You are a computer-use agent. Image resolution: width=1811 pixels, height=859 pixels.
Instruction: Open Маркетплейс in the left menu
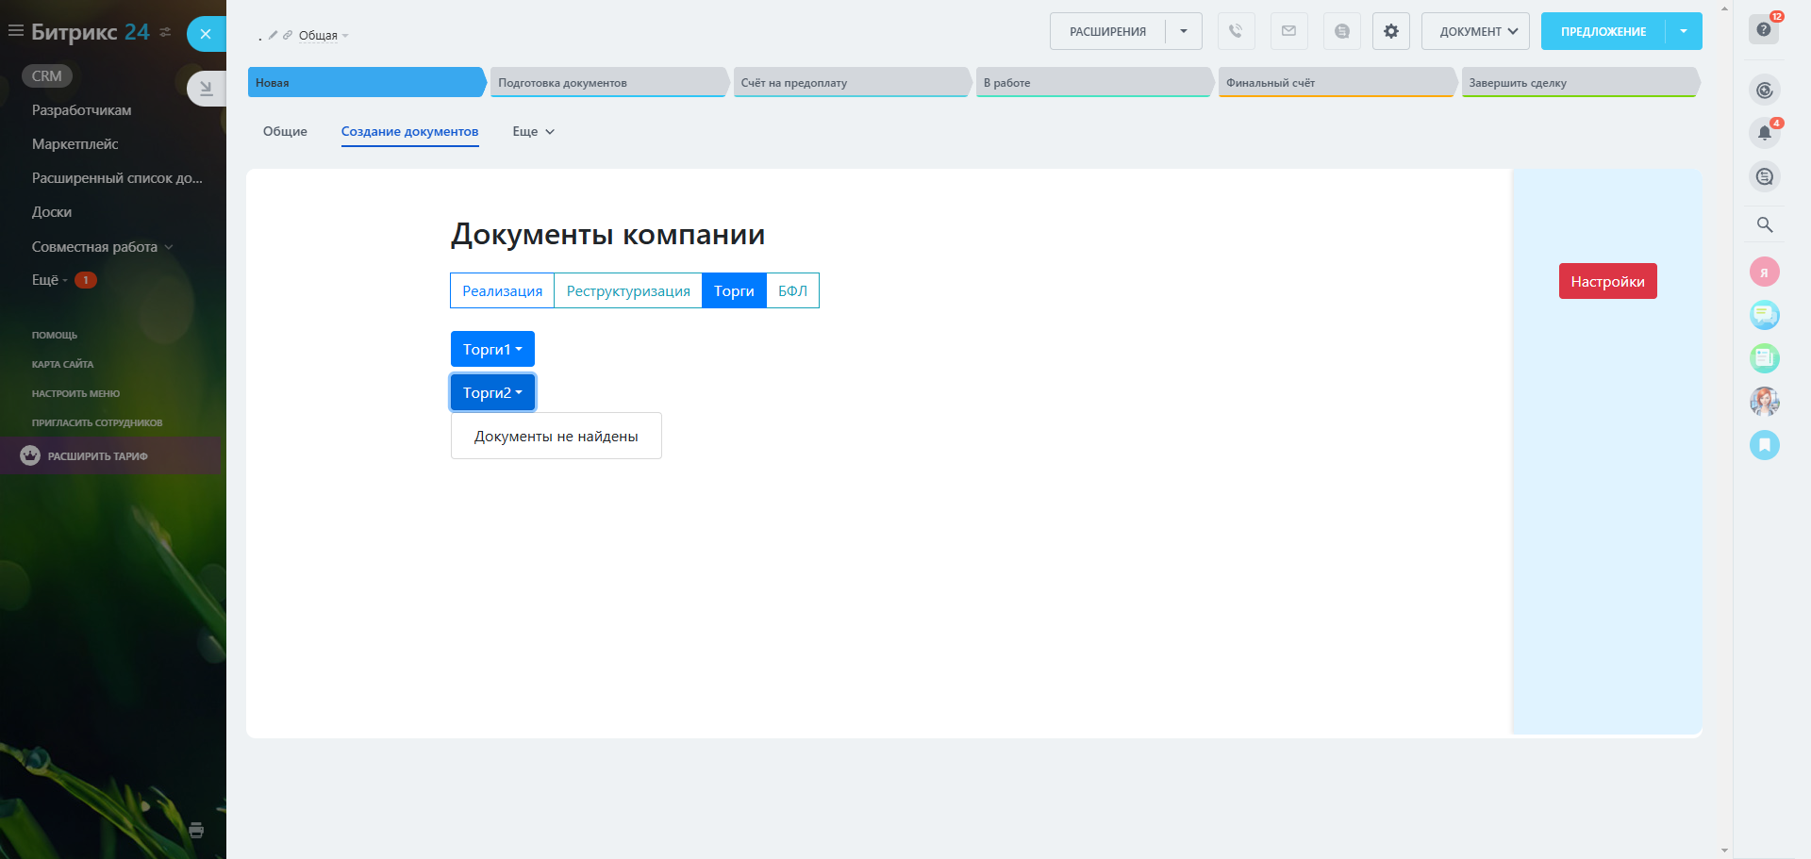click(x=75, y=144)
